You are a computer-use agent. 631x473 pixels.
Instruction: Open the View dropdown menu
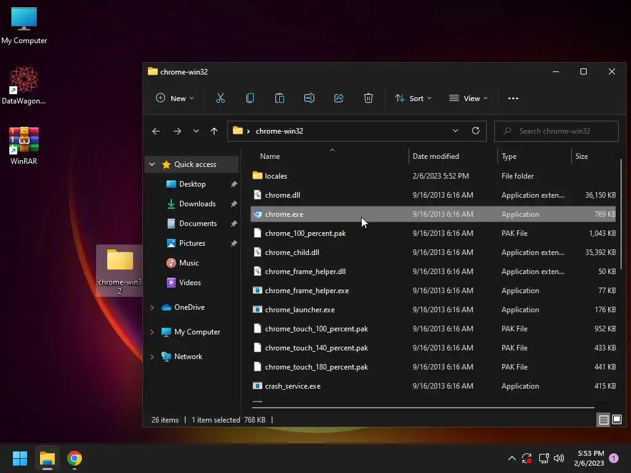tap(468, 98)
